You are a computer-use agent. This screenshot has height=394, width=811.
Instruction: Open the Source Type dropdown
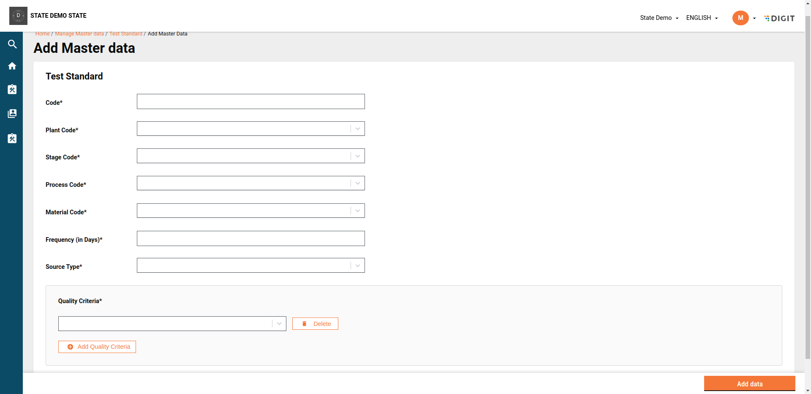tap(250, 265)
